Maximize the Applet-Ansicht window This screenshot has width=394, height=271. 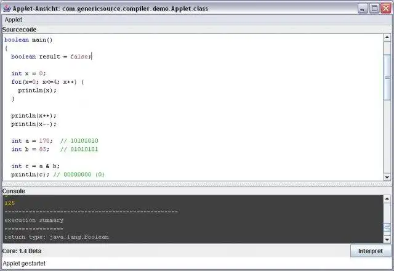coord(374,9)
